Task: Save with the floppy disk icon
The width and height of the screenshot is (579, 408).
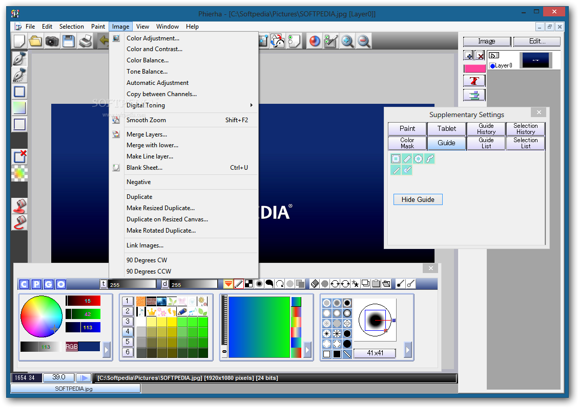Action: 69,41
